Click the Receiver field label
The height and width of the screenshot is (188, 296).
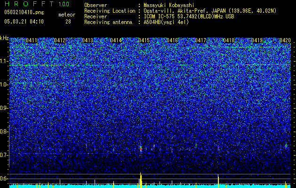tap(96, 16)
